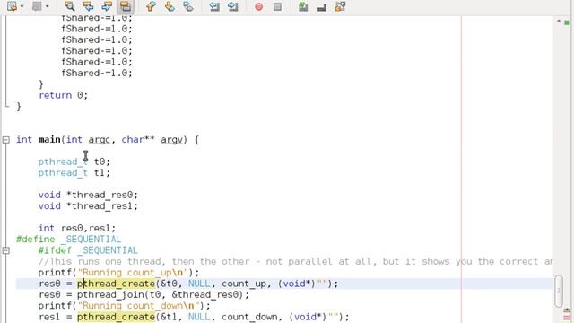The width and height of the screenshot is (574, 323).
Task: Click the variable 't0;' declaration
Action: point(101,161)
